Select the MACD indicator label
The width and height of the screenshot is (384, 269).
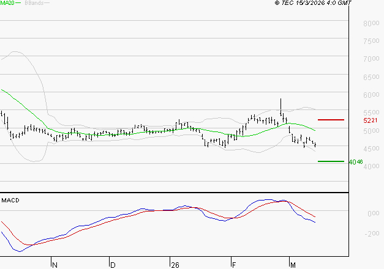point(10,200)
